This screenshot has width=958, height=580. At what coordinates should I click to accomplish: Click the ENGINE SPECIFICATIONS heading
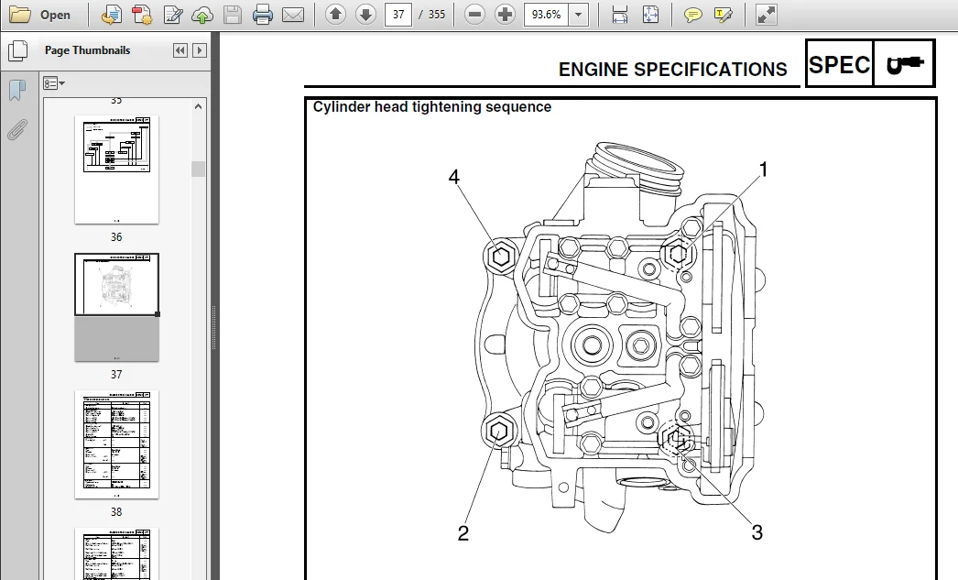[672, 70]
